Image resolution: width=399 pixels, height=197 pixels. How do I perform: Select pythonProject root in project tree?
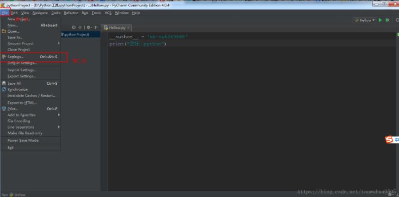[x=80, y=35]
